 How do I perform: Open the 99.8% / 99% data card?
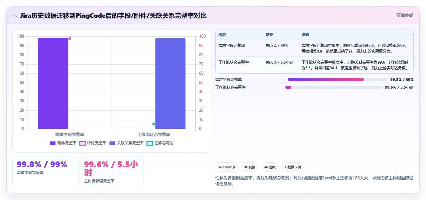point(44,171)
